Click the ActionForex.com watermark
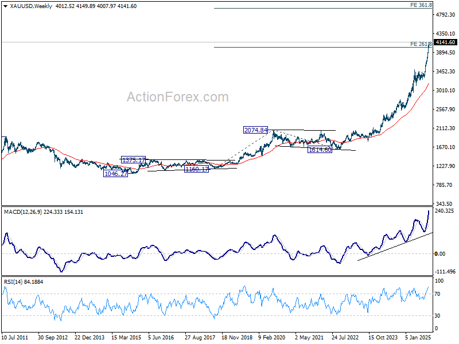The width and height of the screenshot is (459, 344). [x=177, y=97]
